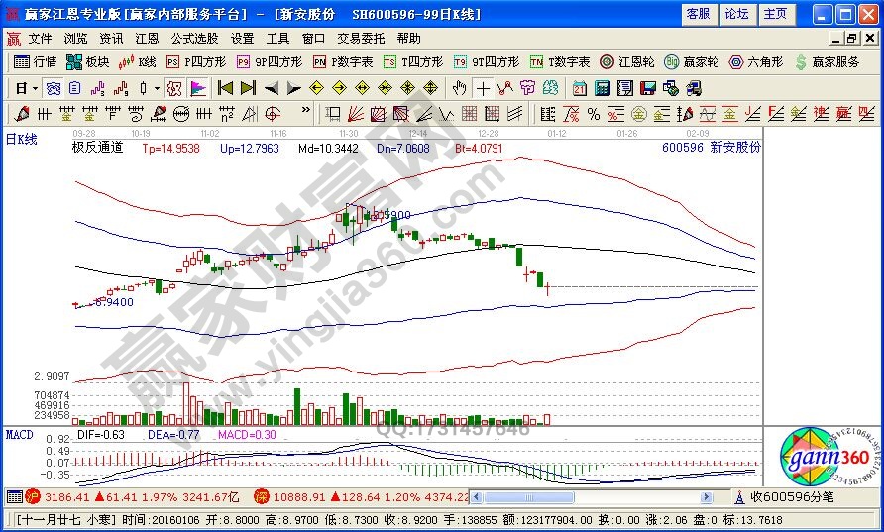Open the 交易委托 menu

[361, 39]
